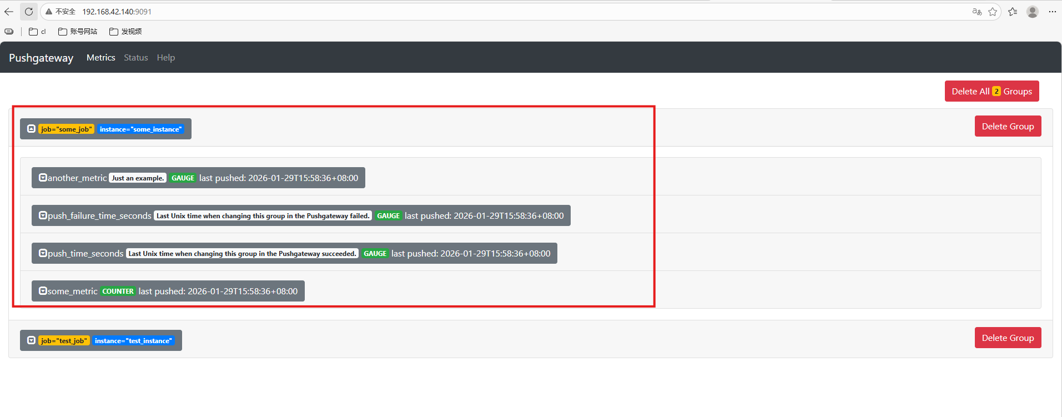
Task: Click the not-secure warning icon
Action: click(x=49, y=12)
